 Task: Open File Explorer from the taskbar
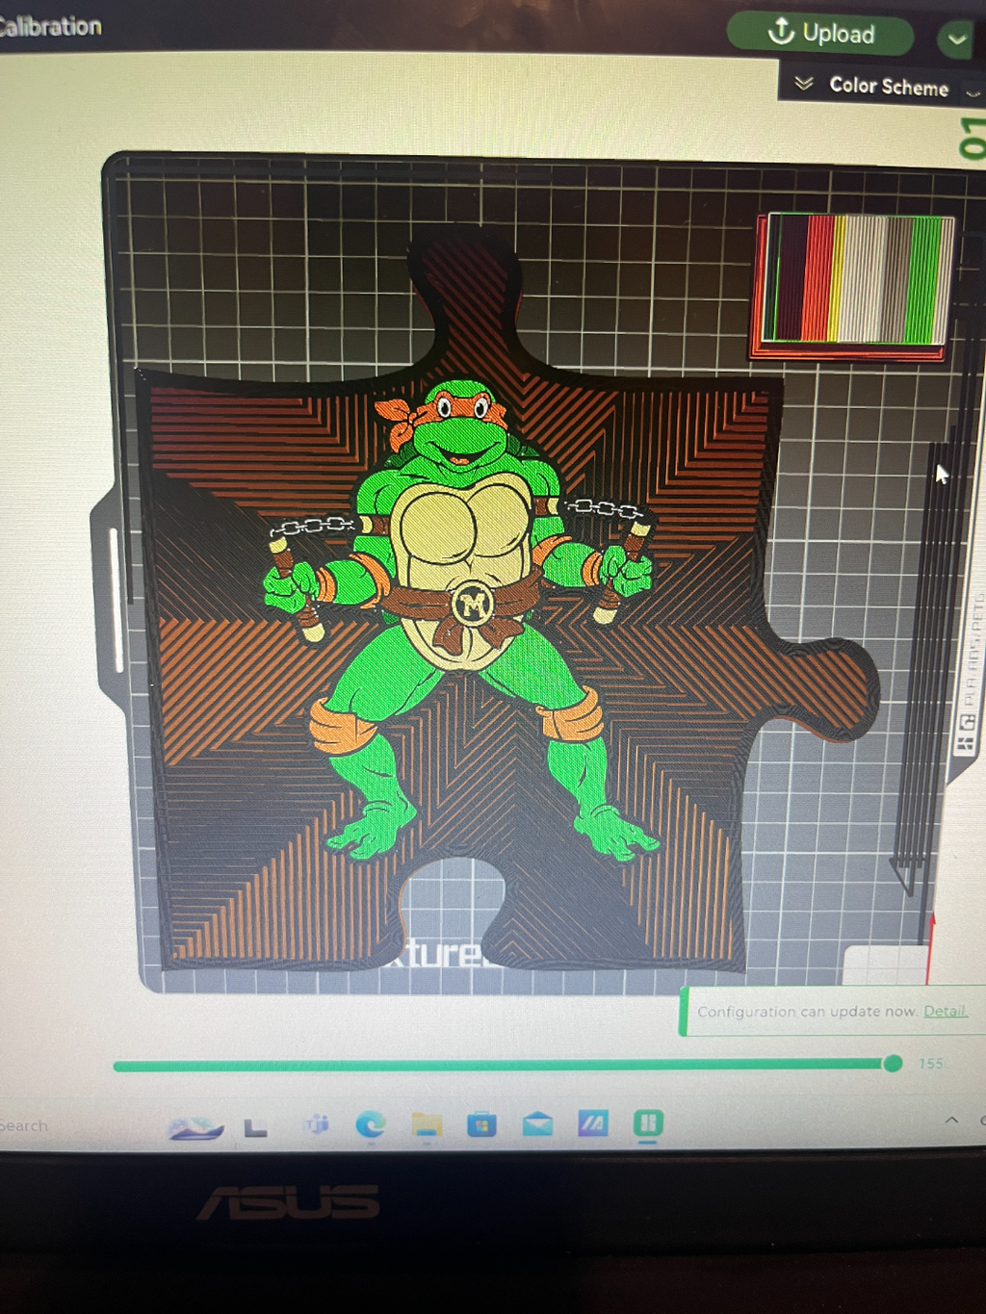pos(427,1124)
